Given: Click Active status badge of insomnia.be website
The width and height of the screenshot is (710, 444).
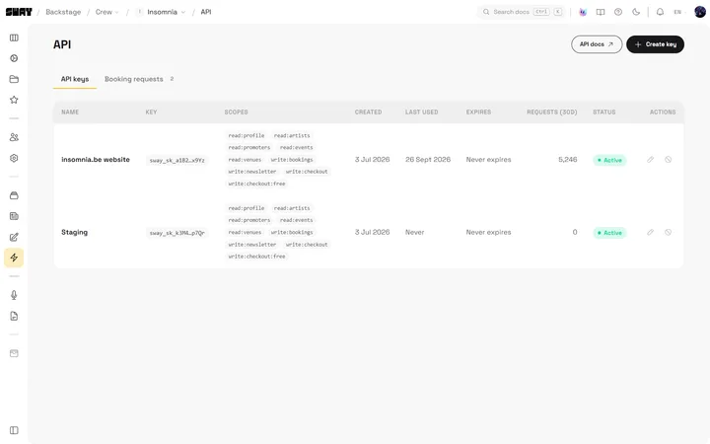Looking at the screenshot, I should (609, 160).
